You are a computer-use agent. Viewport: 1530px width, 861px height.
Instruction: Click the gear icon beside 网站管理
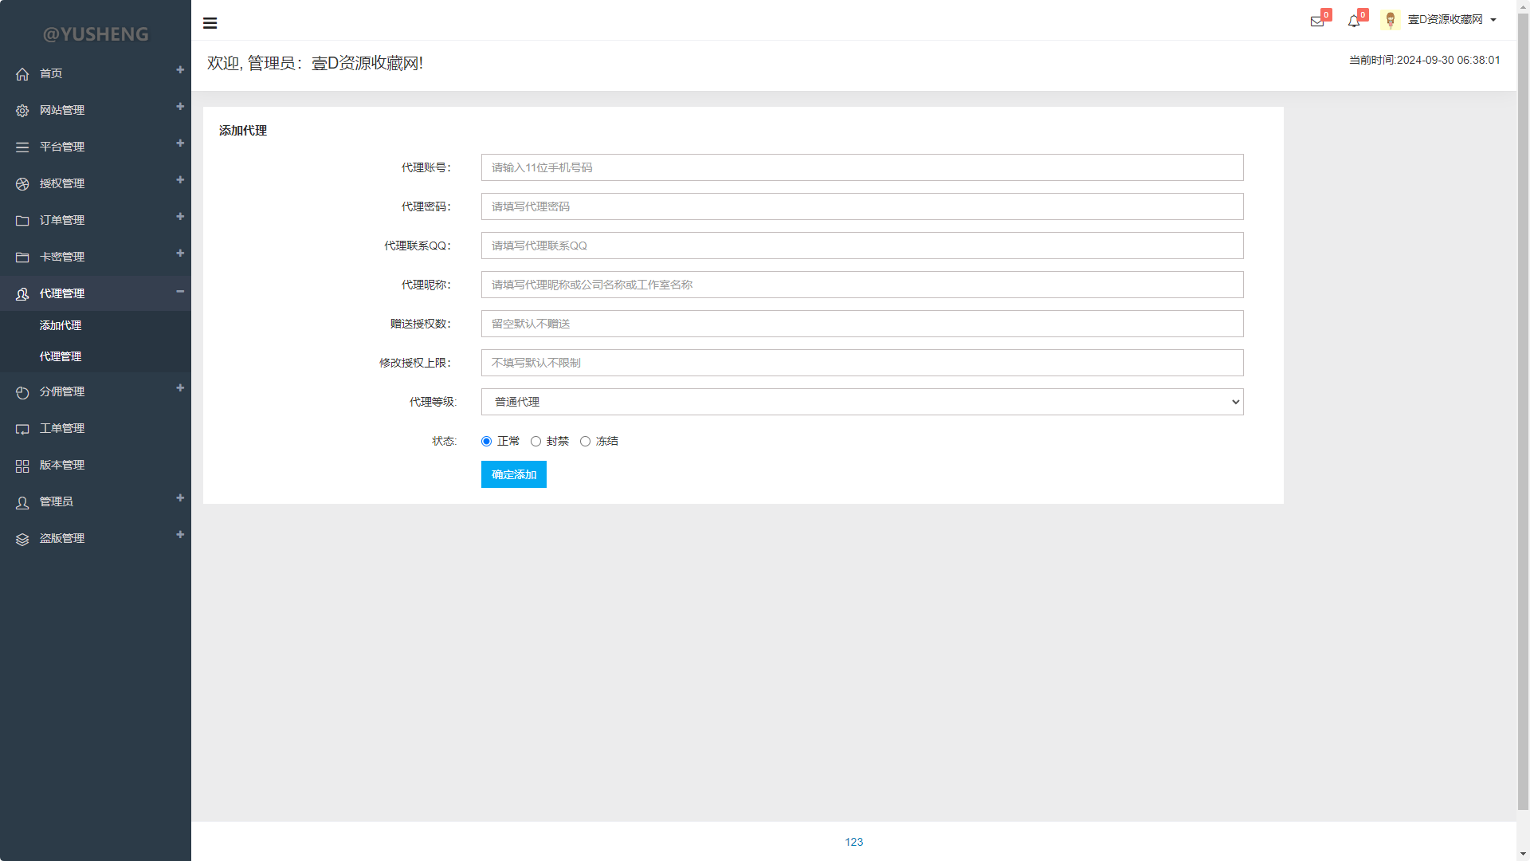tap(22, 111)
